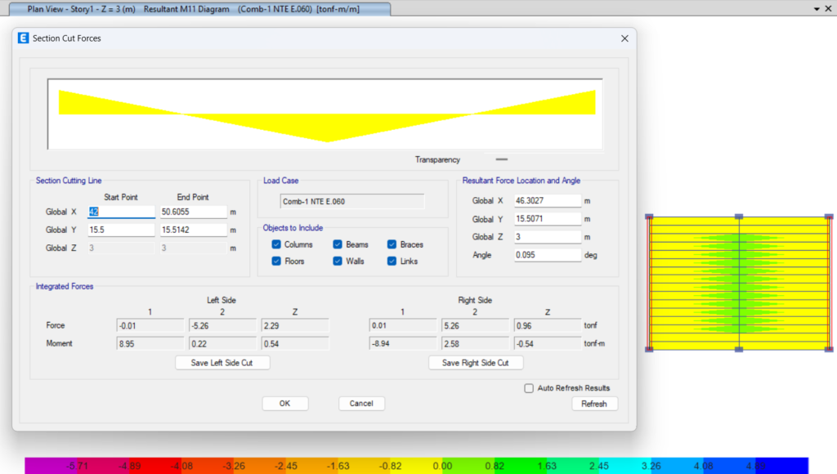Enable Auto Refresh Results
837x474 pixels.
coord(529,388)
